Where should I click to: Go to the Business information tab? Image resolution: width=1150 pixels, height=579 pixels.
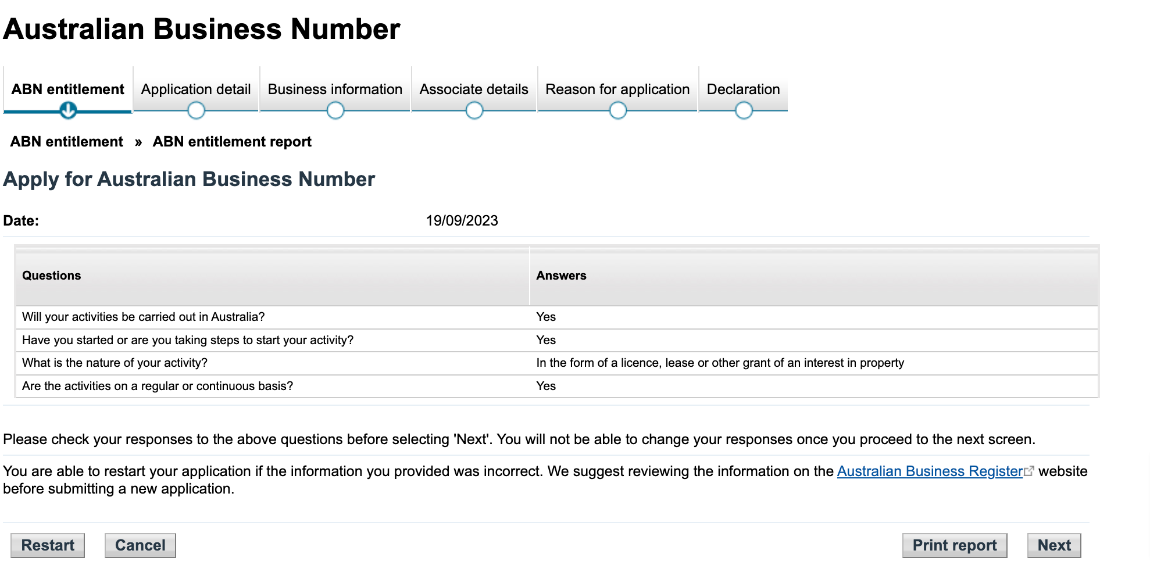pos(335,90)
